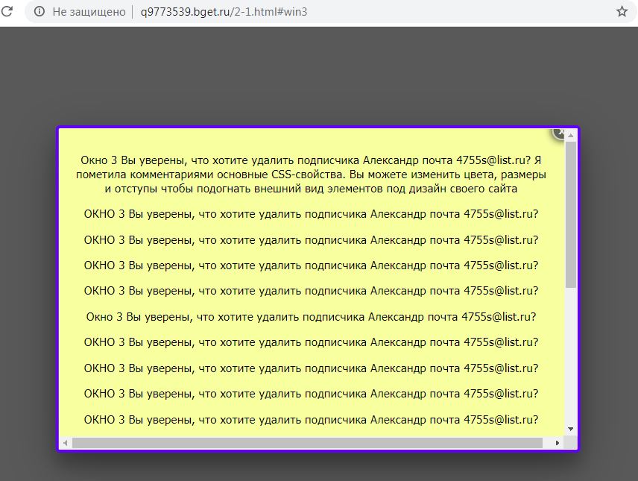The width and height of the screenshot is (638, 481).
Task: Click the single-line mixed-case "Окно 3" sentence
Action: click(311, 316)
